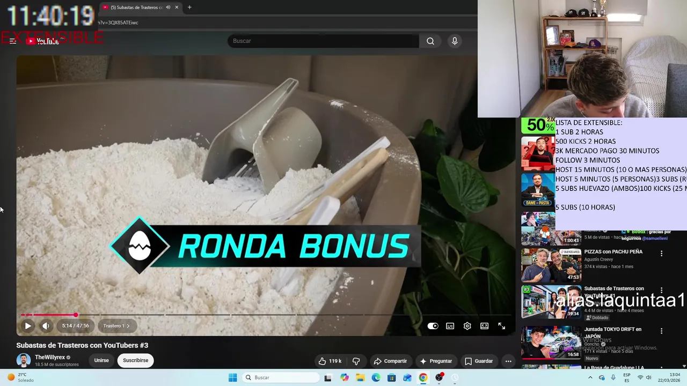
Task: Subscribe with the Suscribirse button
Action: 136,360
